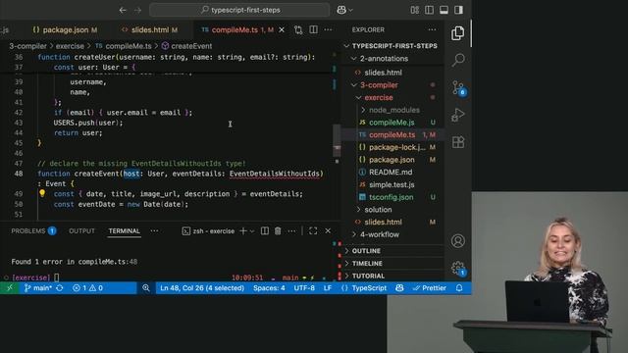The height and width of the screenshot is (353, 628).
Task: Open changes compare icon in editor toolbar
Action: (298, 30)
